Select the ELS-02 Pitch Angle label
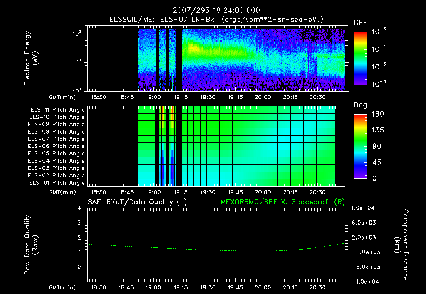This screenshot has width=426, height=294. [x=57, y=176]
